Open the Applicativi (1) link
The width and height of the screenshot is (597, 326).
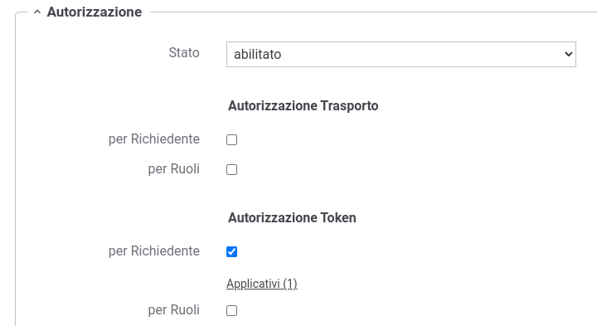tap(261, 284)
